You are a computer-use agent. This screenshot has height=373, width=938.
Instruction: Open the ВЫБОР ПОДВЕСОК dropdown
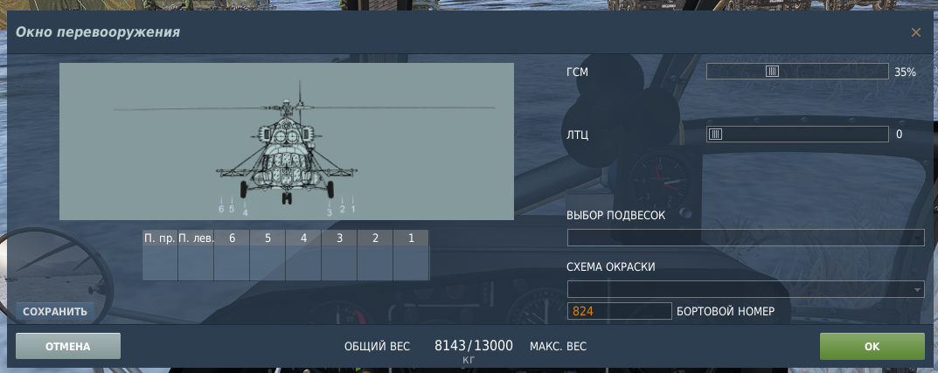[x=746, y=238]
